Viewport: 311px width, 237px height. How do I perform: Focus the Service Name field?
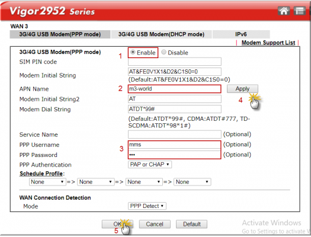click(x=175, y=134)
